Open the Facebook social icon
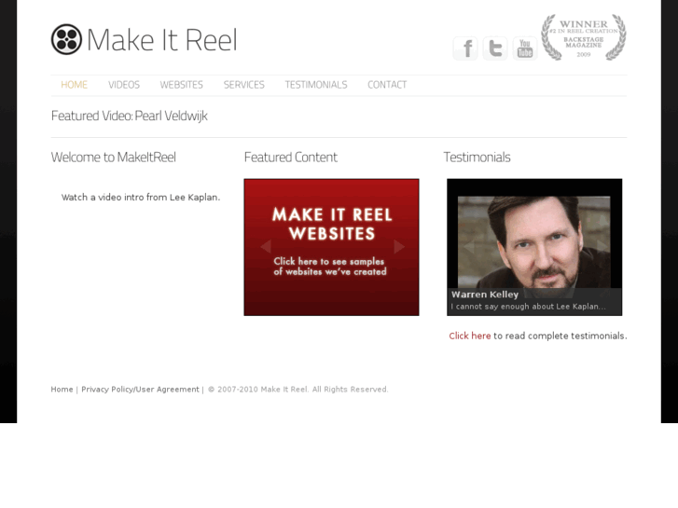678x508 pixels. 465,48
